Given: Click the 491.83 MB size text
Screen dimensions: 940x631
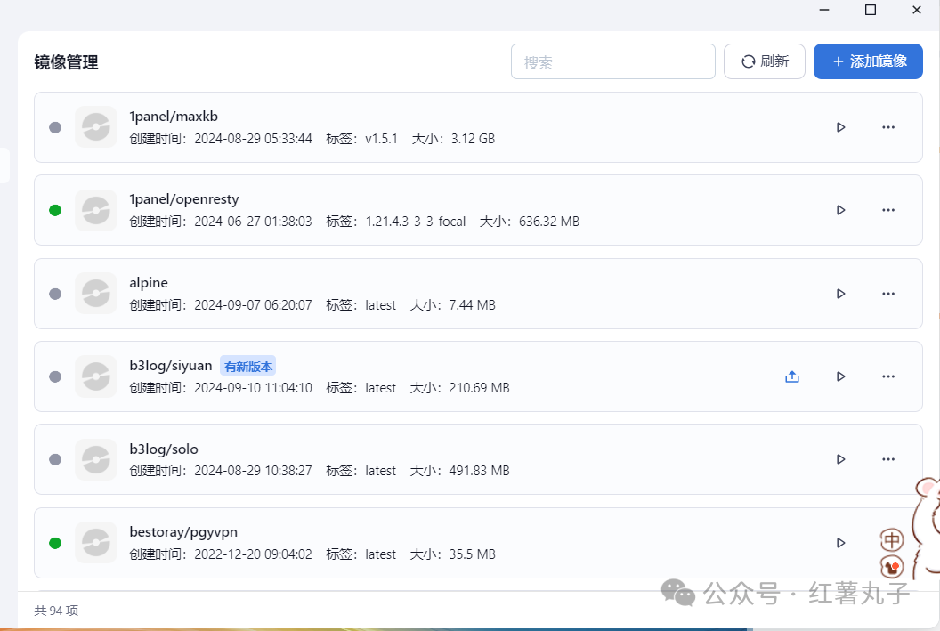Looking at the screenshot, I should click(x=479, y=471).
